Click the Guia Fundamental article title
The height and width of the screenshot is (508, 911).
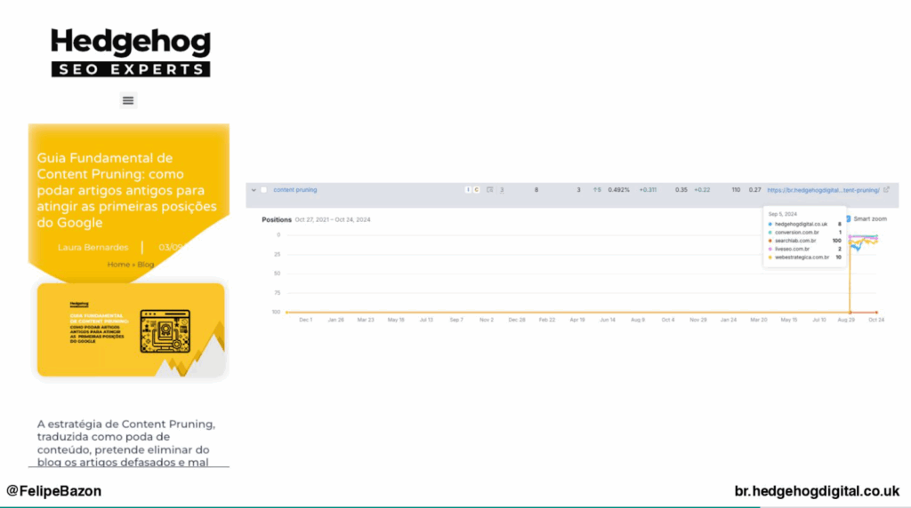[126, 190]
